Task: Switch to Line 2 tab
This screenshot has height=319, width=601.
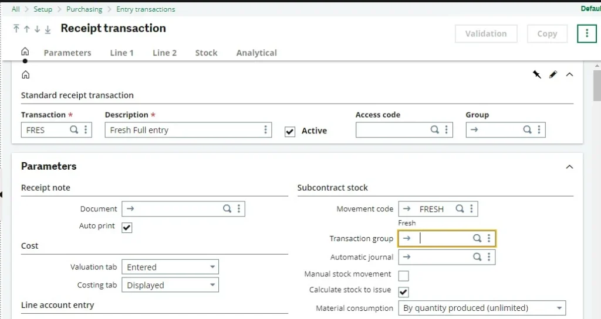Action: (x=165, y=53)
